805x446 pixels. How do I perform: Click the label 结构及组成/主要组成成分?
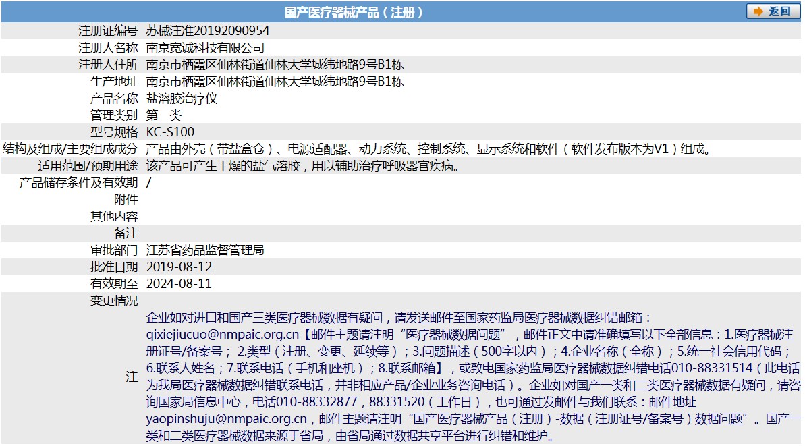pos(70,149)
